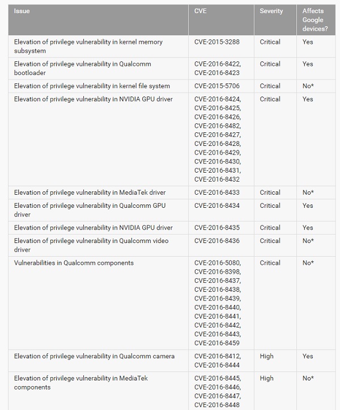
Task: Select CVE-2016-8424 under NVIDIA GPU driver
Action: coord(218,99)
